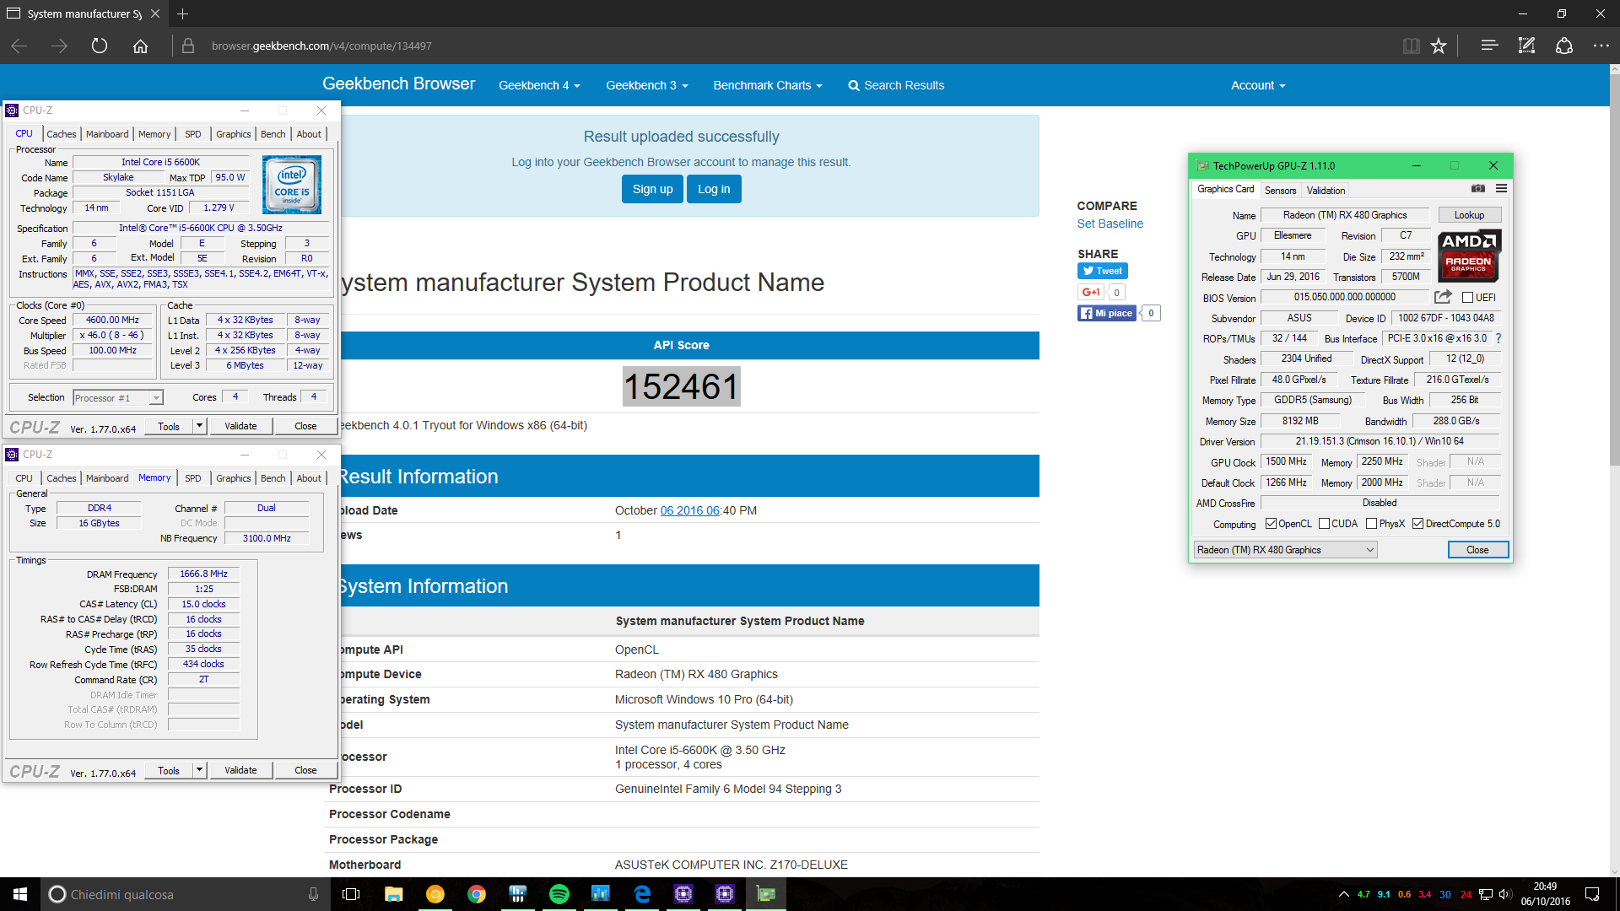Refresh the Geekbench page

click(100, 46)
